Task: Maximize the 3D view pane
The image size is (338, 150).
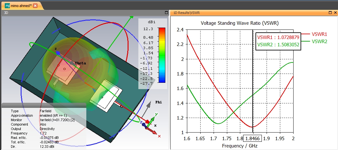Action: pos(166,13)
